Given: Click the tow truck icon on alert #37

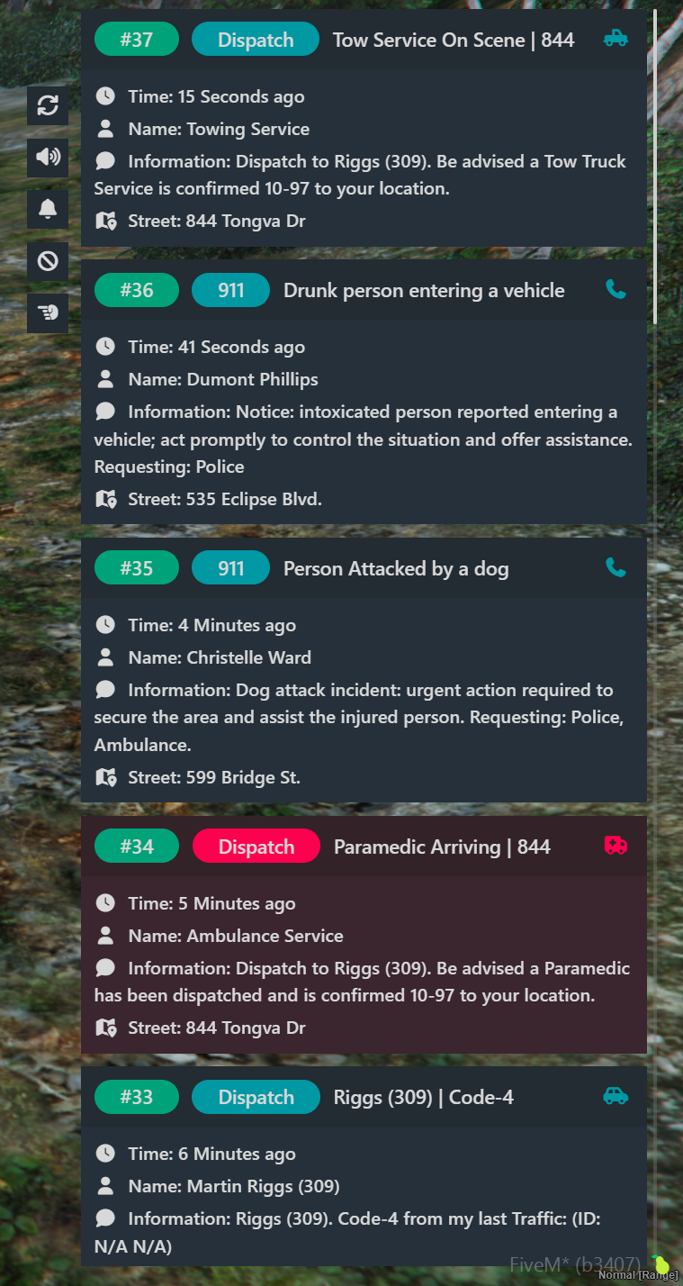Looking at the screenshot, I should click(x=616, y=38).
